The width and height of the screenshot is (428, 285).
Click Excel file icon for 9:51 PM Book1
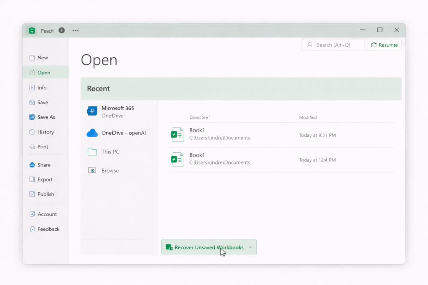(177, 135)
